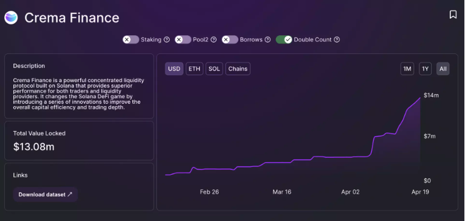This screenshot has width=465, height=221.
Task: Disable the Double Count toggle
Action: point(284,39)
